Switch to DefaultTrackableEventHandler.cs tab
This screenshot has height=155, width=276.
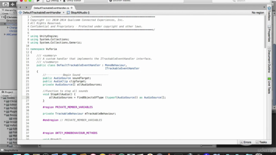pyautogui.click(x=51, y=8)
